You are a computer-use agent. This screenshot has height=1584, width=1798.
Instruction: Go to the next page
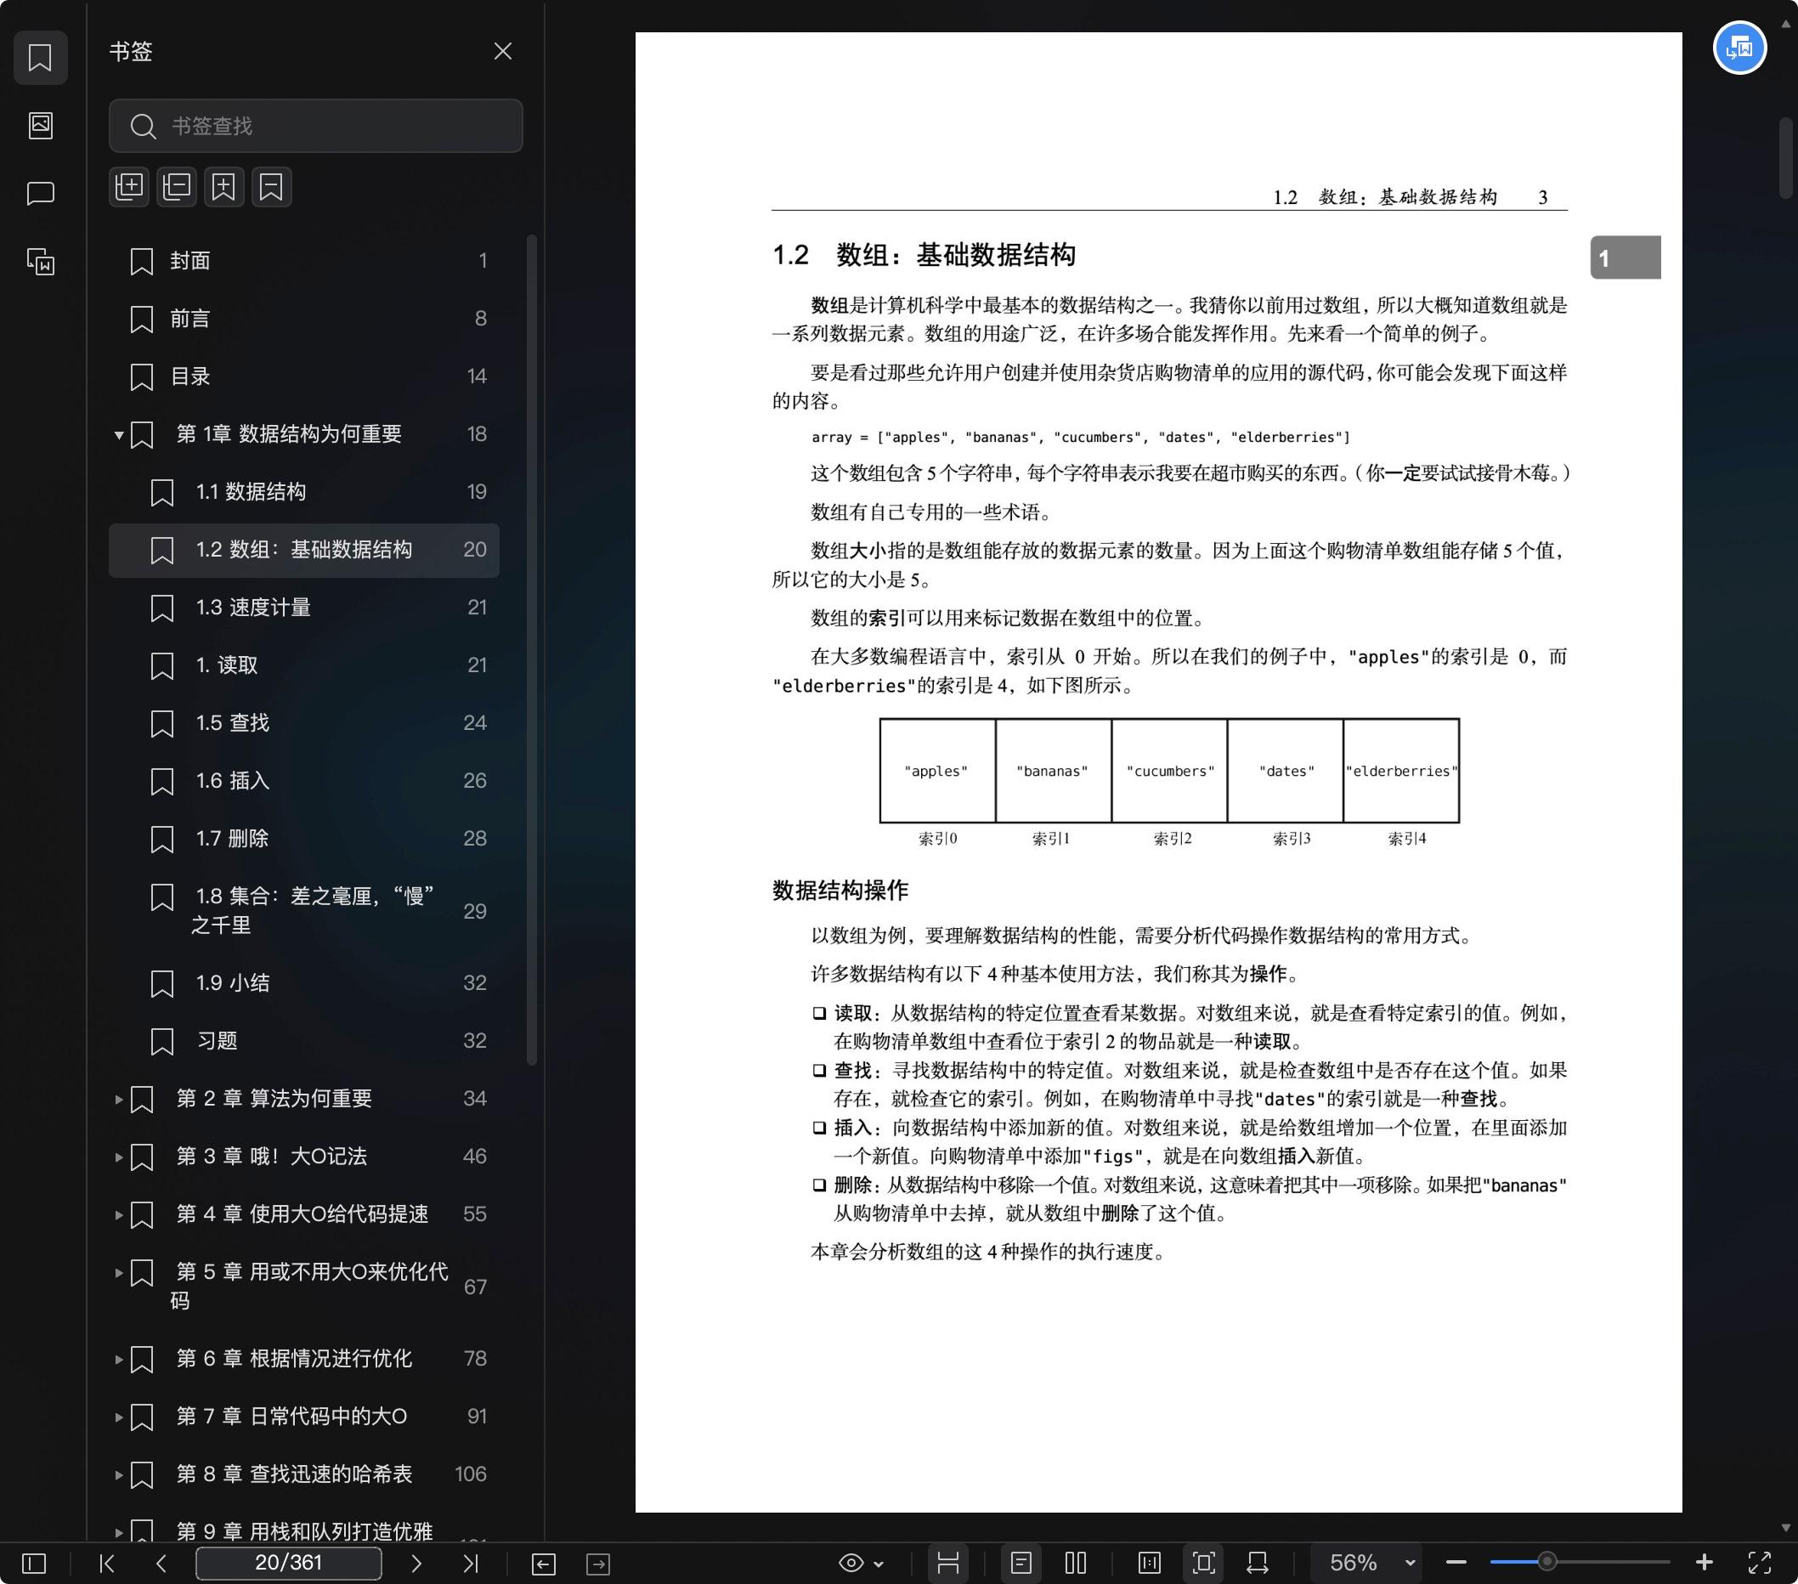coord(416,1563)
